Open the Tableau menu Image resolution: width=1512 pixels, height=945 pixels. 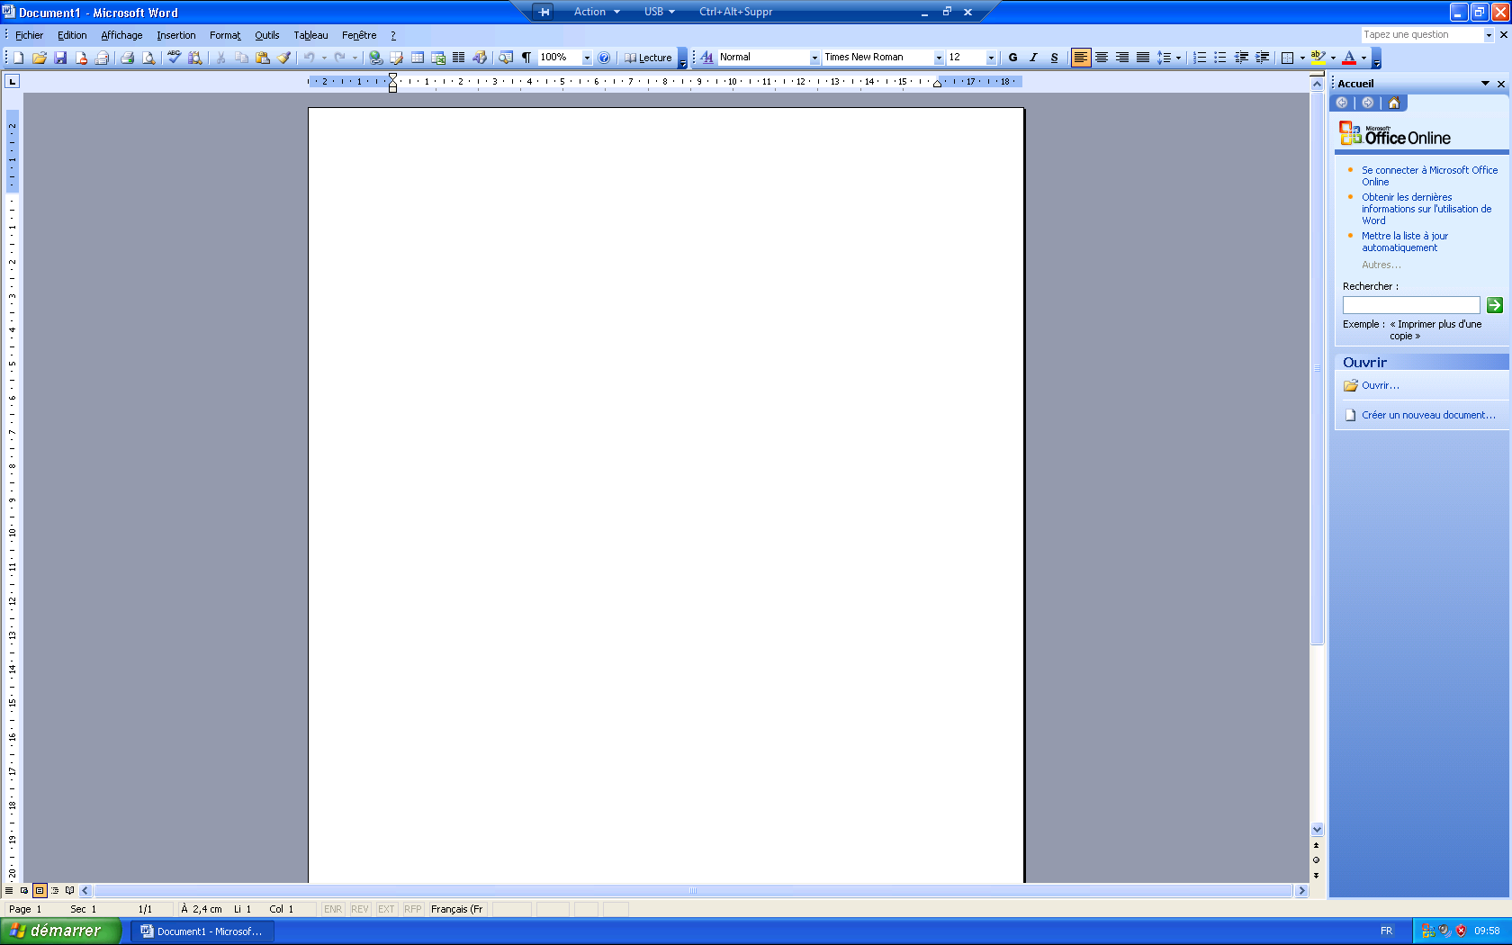point(310,35)
